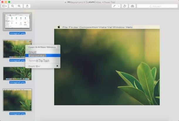The height and width of the screenshot is (121, 179).
Task: Choose Export As in context menu
Action: pos(43,55)
